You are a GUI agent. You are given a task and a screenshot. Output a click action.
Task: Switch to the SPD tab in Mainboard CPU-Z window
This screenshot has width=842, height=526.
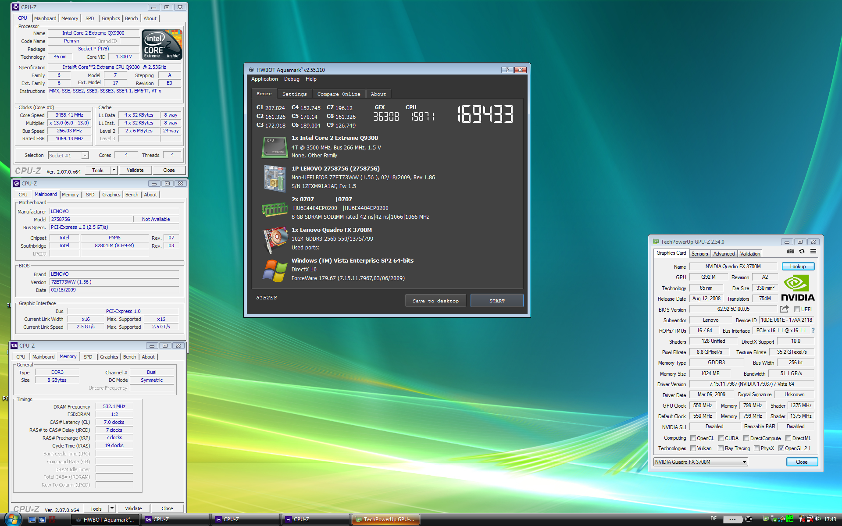point(90,195)
